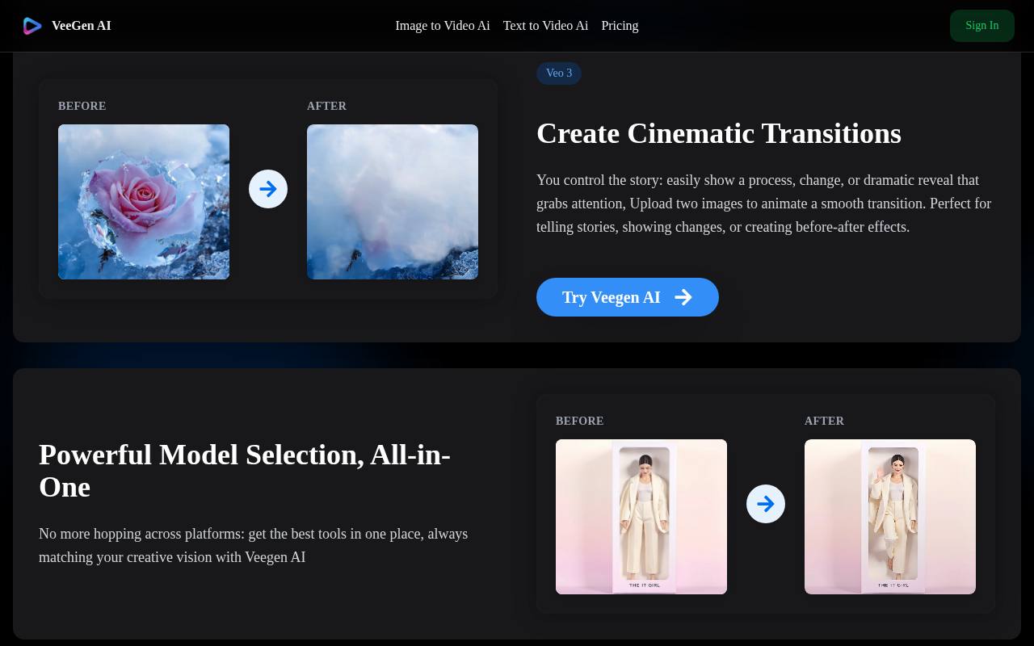Click the BEFORE label above the rose
This screenshot has height=646, width=1034.
point(82,106)
